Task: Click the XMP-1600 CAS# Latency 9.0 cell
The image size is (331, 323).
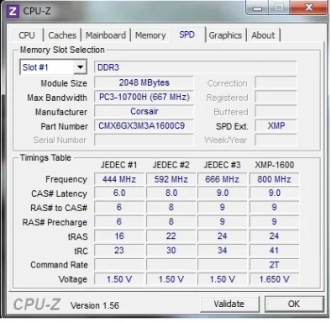Action: [x=274, y=193]
